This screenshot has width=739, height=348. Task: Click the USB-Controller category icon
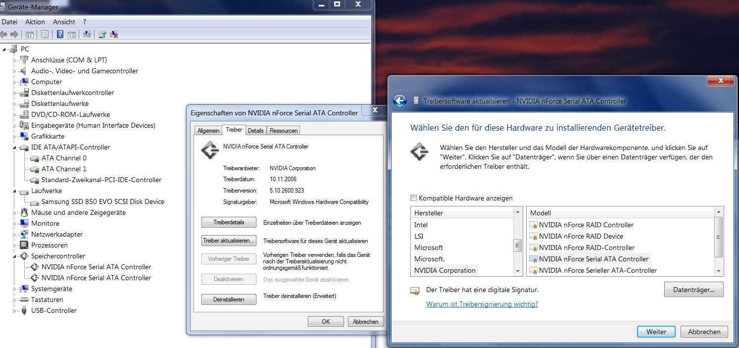point(24,310)
